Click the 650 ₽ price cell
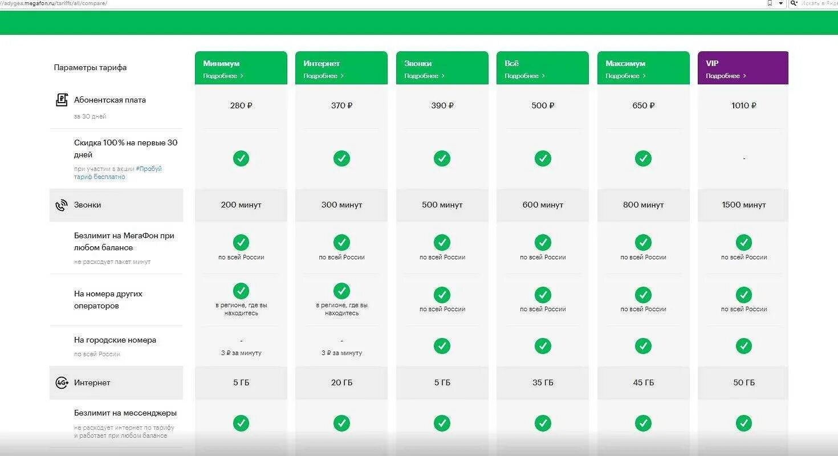Screen dimensions: 838x456 coord(643,105)
